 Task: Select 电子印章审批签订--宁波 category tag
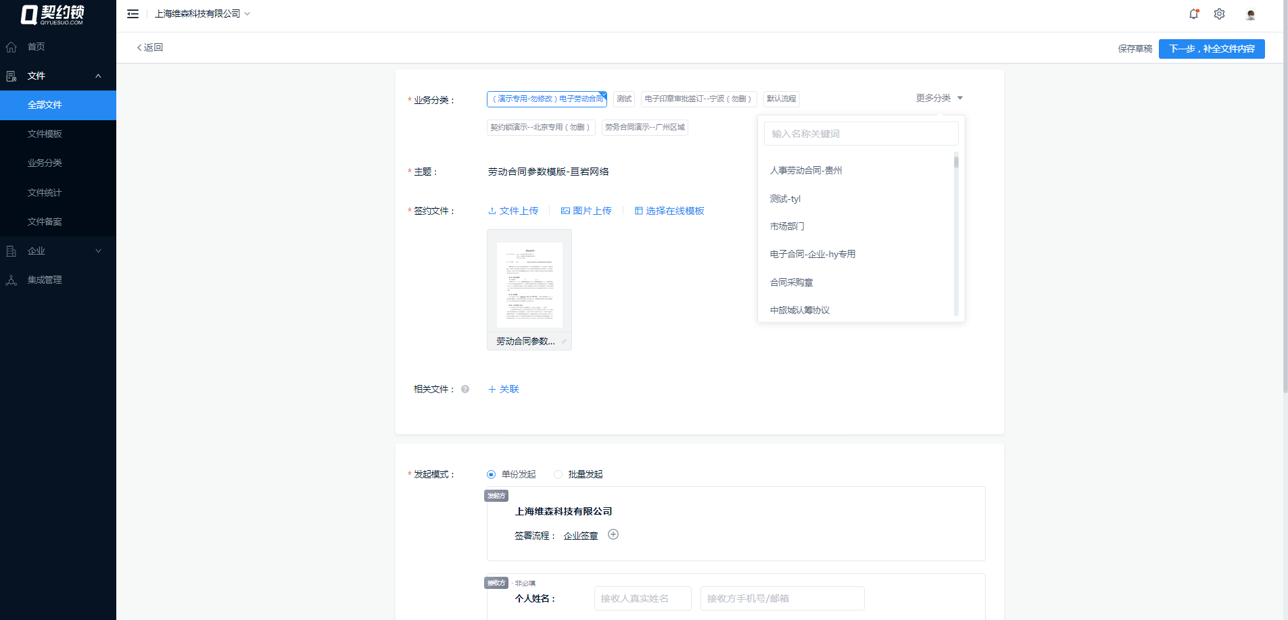[699, 99]
